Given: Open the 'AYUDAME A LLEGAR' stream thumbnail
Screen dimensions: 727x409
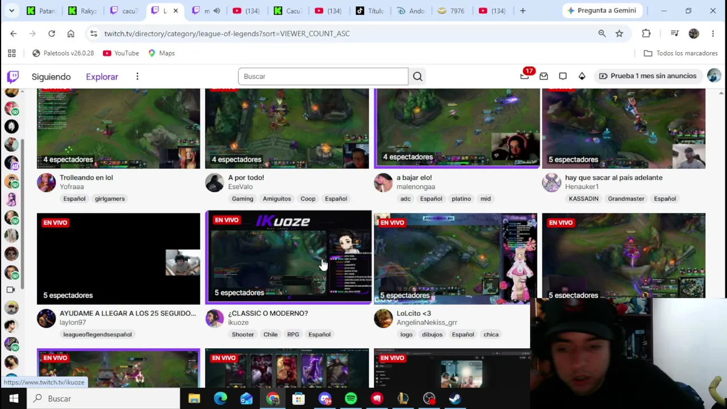Looking at the screenshot, I should (x=119, y=258).
